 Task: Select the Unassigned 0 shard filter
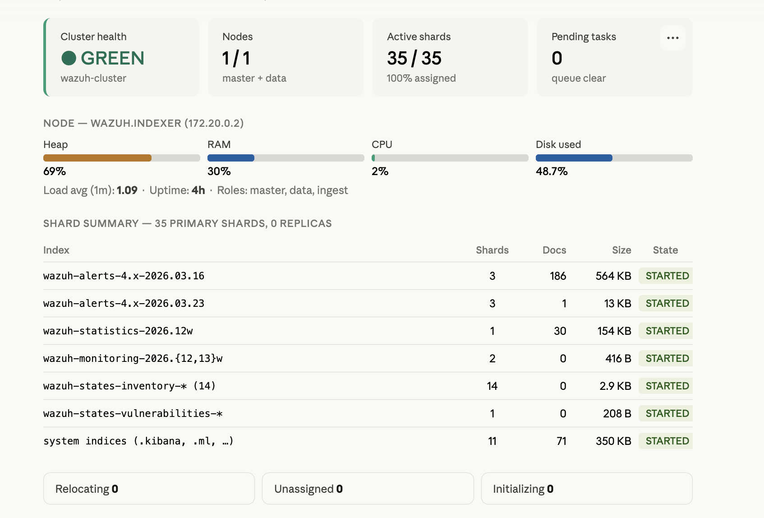coord(368,488)
